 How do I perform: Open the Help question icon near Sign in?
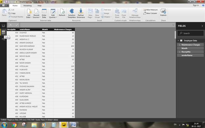pos(203,5)
